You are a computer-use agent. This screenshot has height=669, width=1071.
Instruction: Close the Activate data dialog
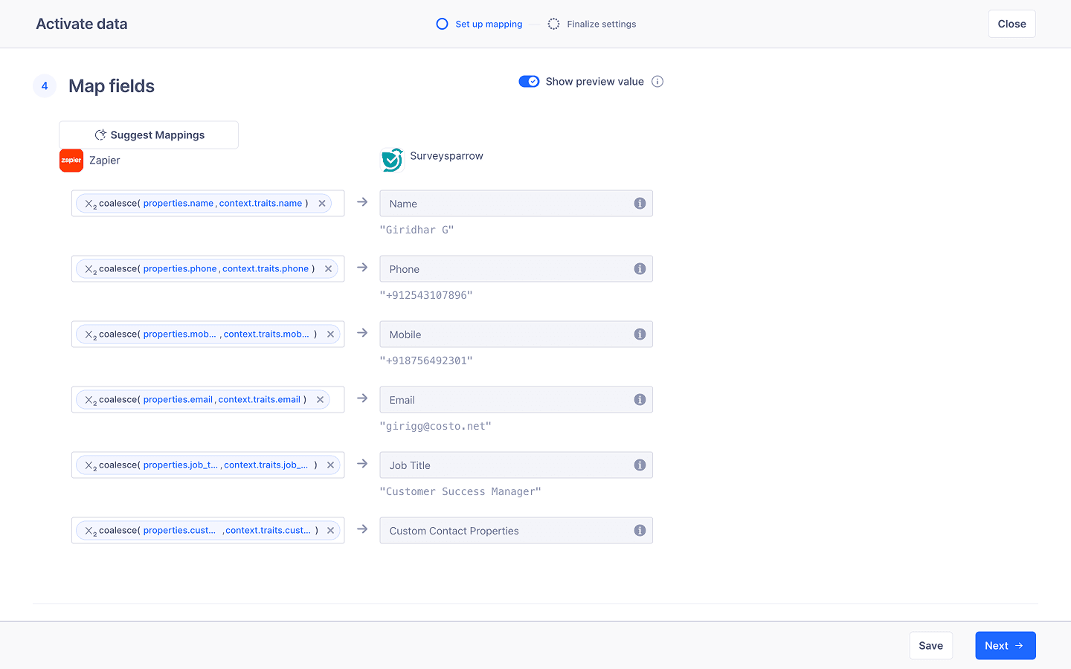click(x=1011, y=24)
